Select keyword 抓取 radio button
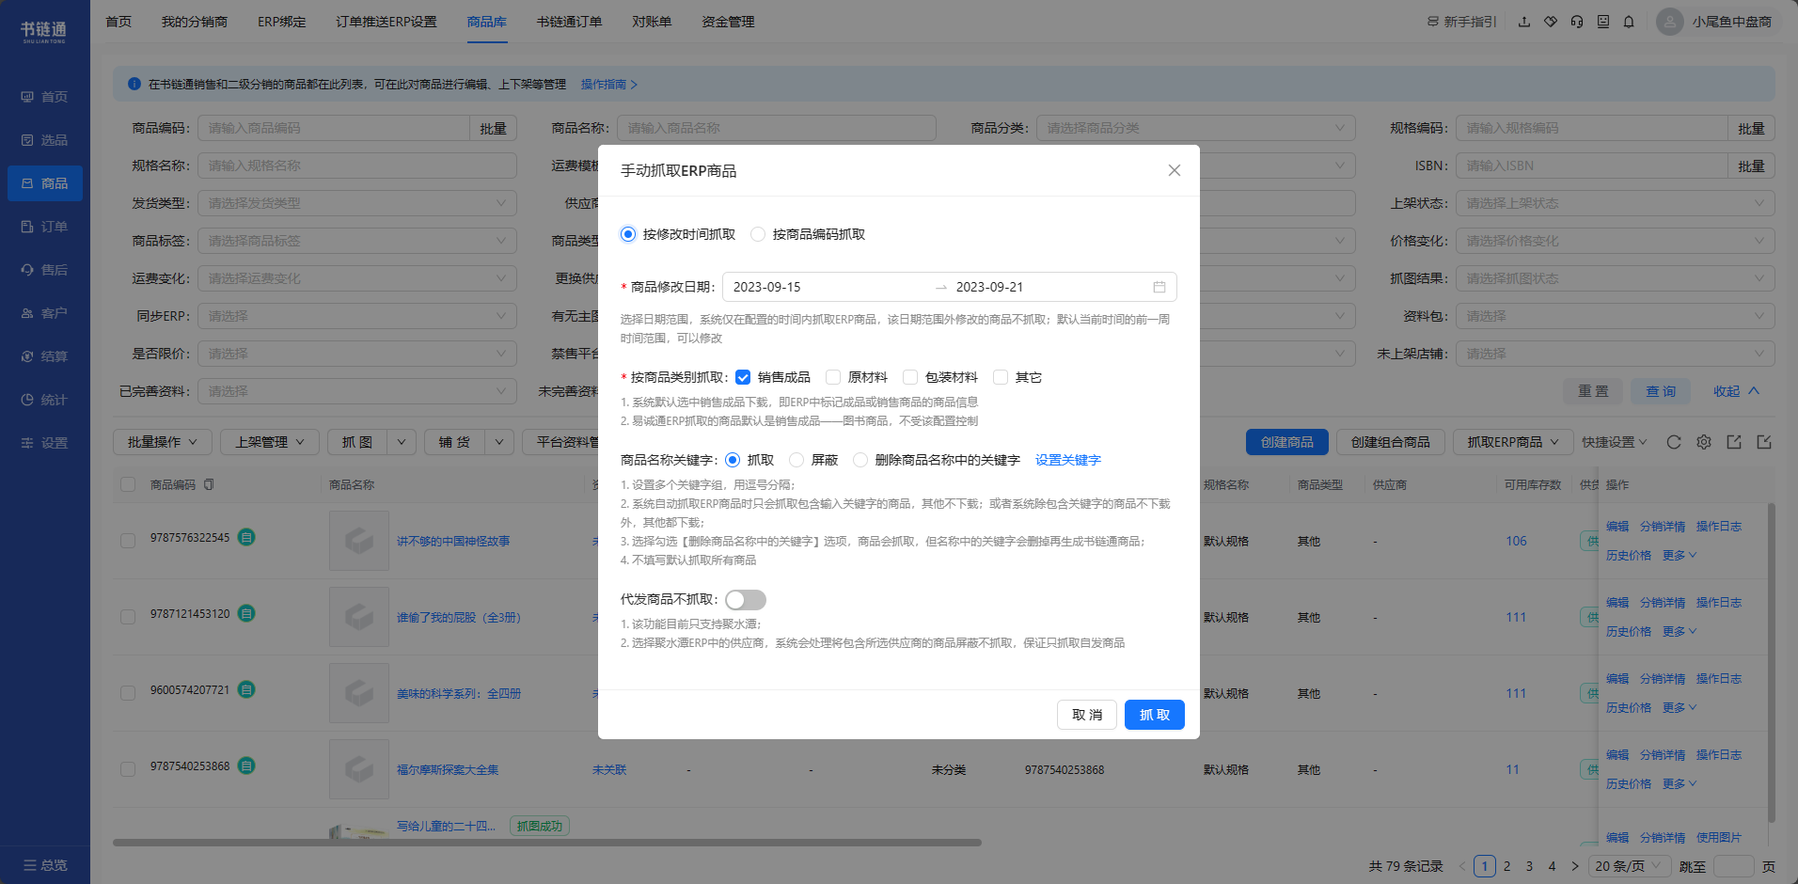 tap(733, 460)
